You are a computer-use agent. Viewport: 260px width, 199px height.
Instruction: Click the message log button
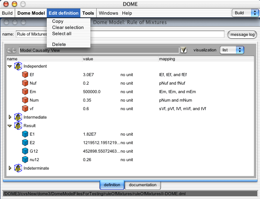pos(242,34)
